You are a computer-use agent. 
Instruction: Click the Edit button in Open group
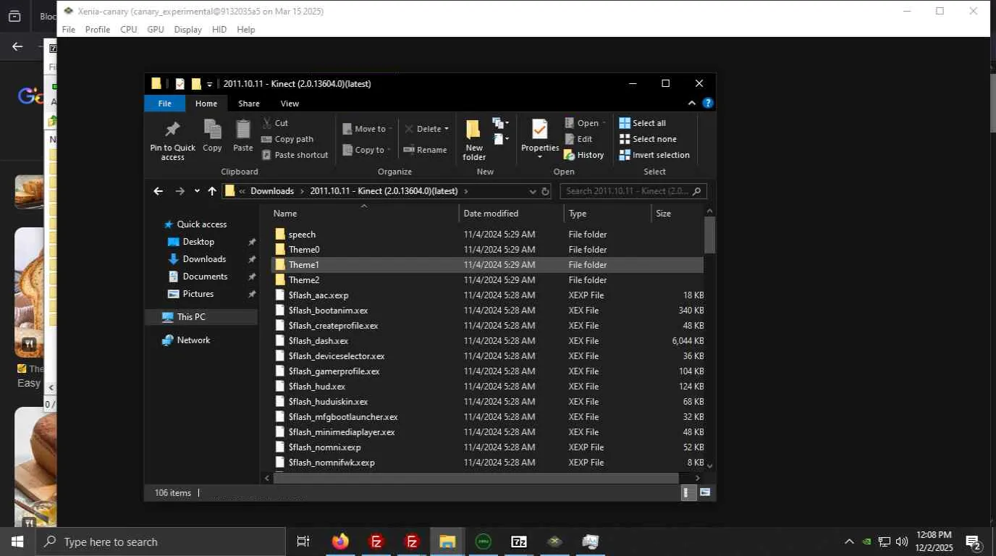click(x=578, y=139)
